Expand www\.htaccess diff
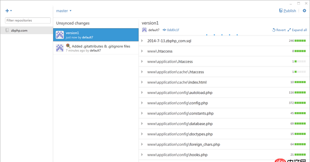310x162 pixels. click(x=142, y=51)
